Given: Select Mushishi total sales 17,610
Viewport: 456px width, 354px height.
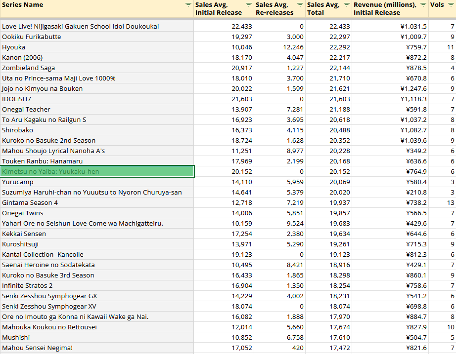Looking at the screenshot, I should 328,337.
